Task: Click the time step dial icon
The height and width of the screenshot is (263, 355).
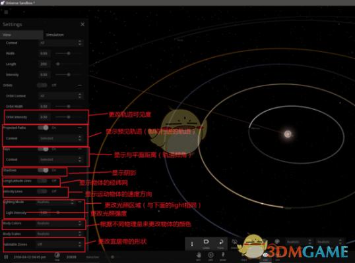Action: pos(57,255)
